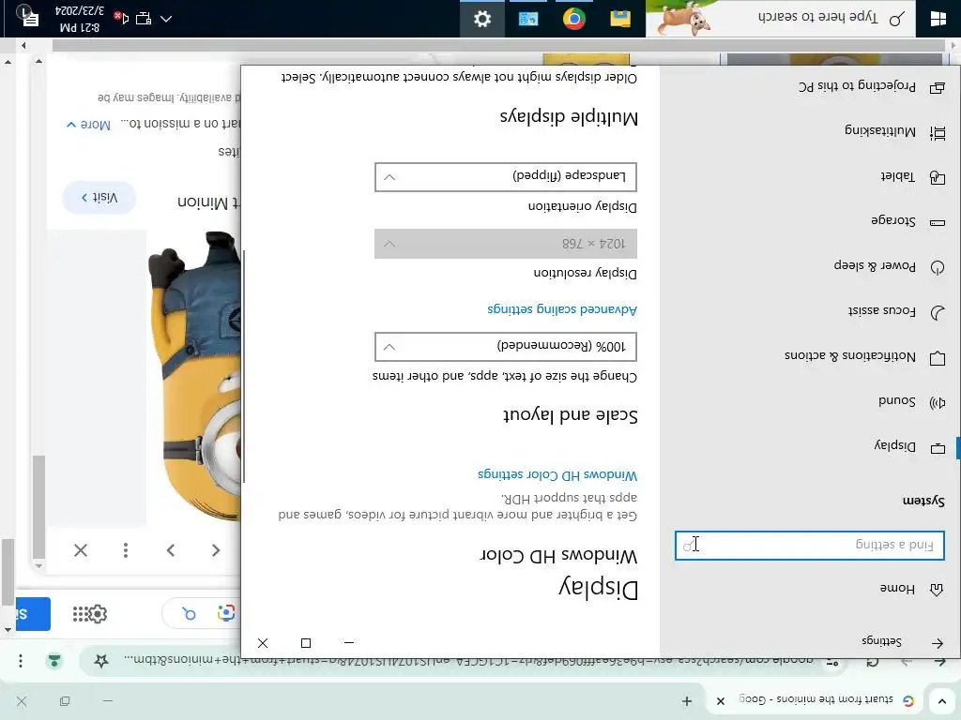Open the Google apps grid icon
Screen dimensions: 961x720
[x=80, y=613]
